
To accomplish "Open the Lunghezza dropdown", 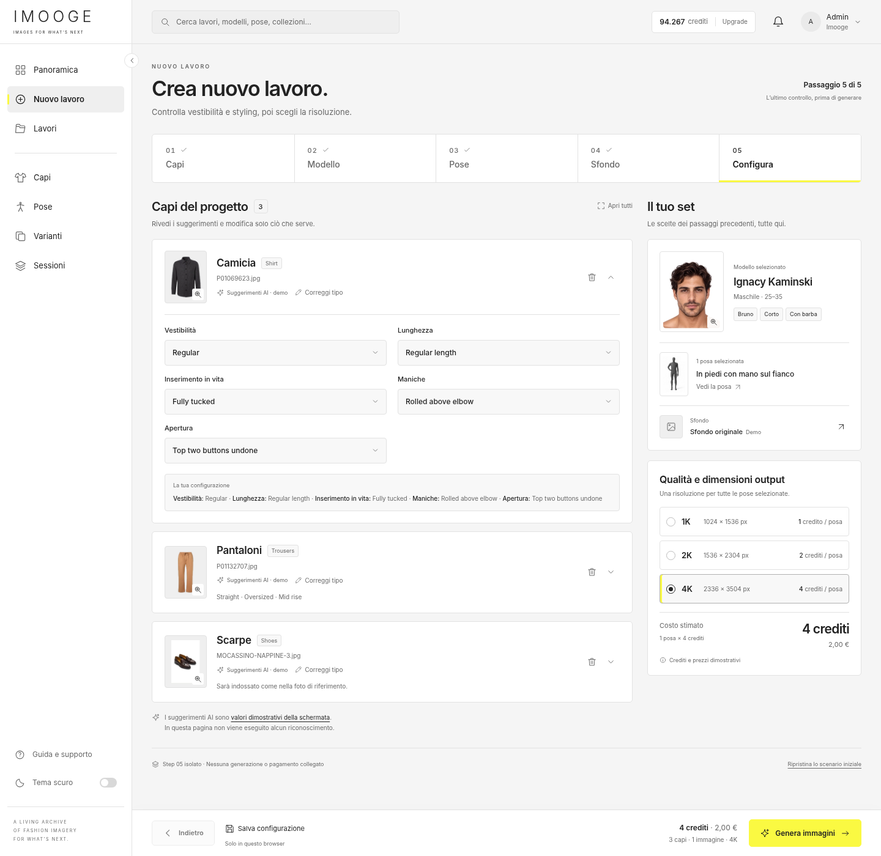I will click(508, 353).
